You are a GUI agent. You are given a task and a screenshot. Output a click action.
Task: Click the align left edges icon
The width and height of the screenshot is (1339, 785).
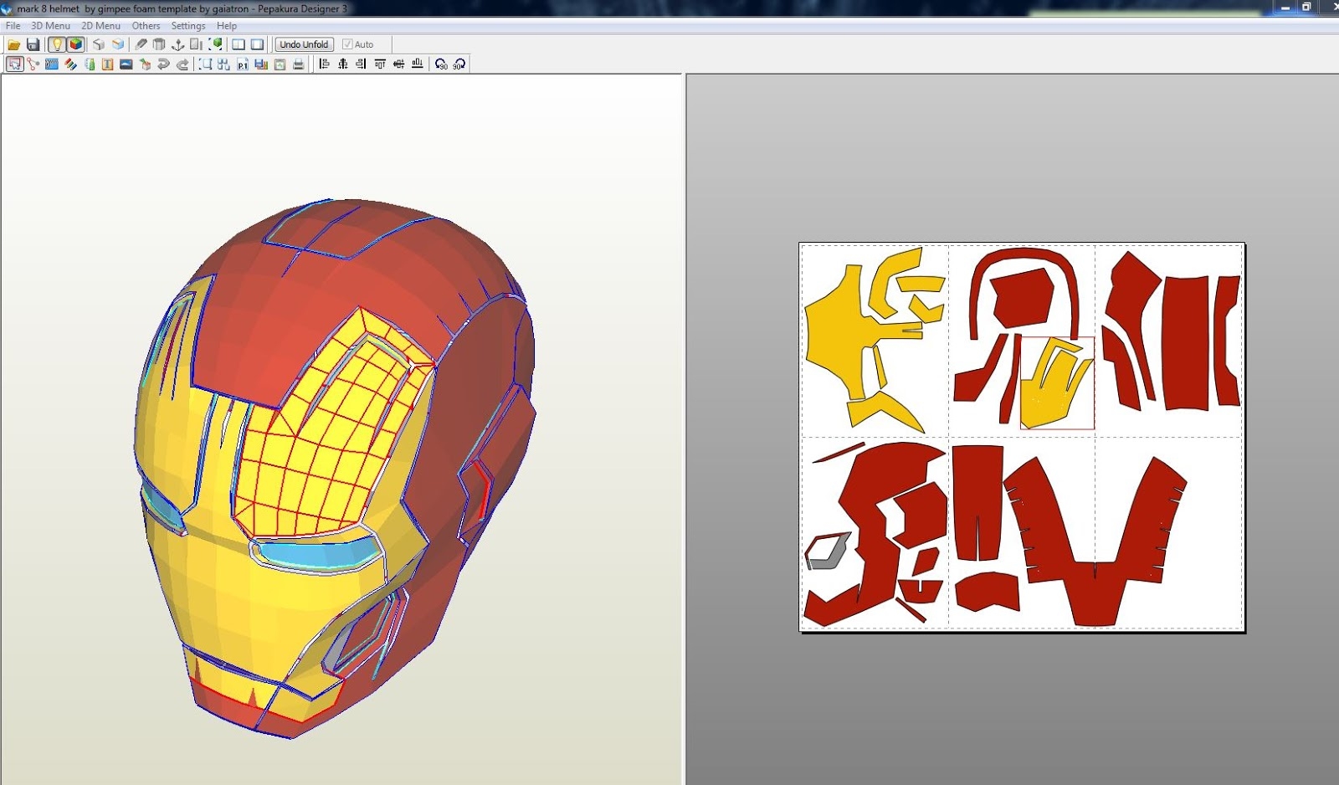coord(324,64)
